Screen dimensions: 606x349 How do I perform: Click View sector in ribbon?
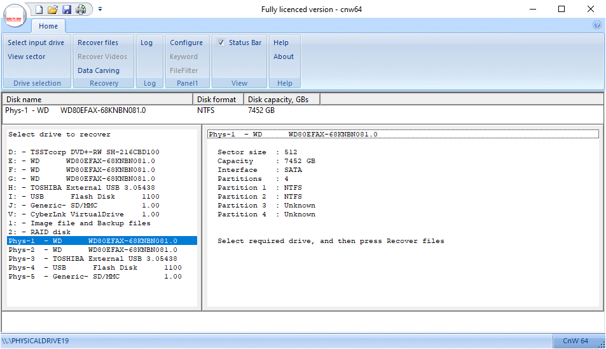coord(26,56)
